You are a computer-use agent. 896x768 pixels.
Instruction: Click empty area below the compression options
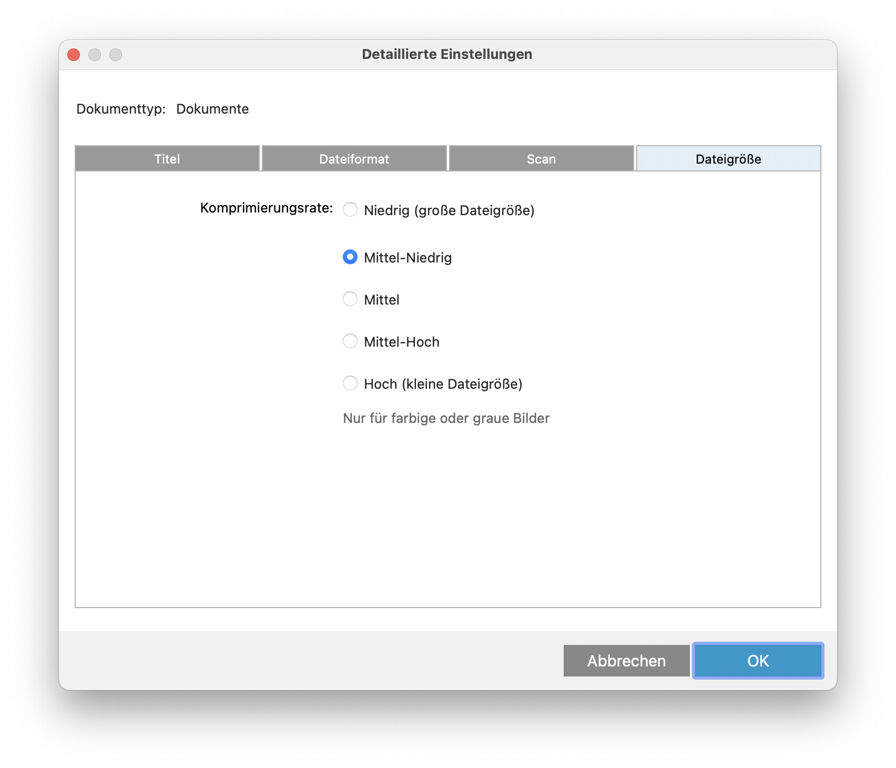447,516
